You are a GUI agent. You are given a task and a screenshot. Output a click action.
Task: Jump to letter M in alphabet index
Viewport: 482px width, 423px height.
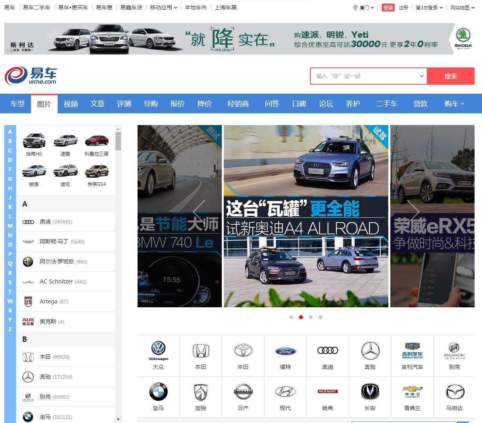click(10, 226)
